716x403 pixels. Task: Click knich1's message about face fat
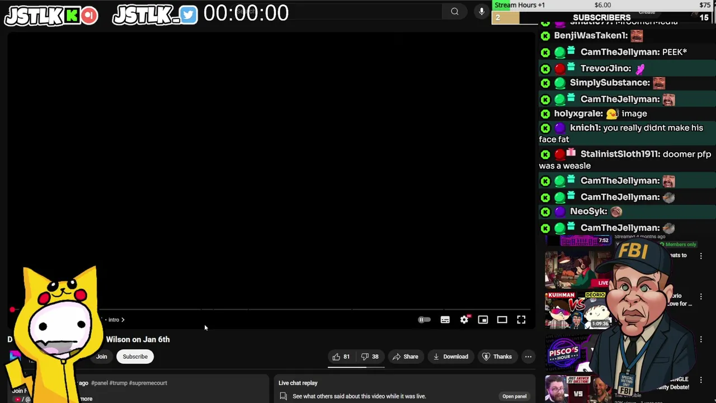621,134
